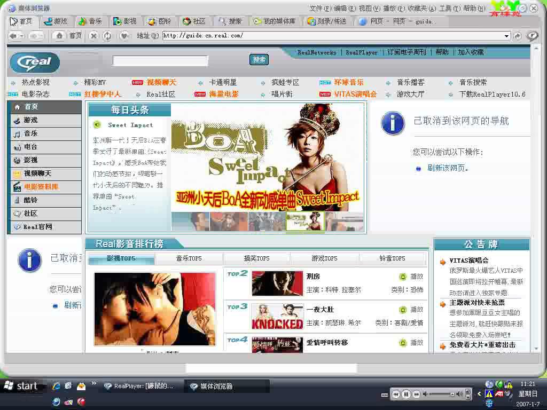Click the BoA Sweet Impact banner image
This screenshot has height=410, width=547.
267,157
